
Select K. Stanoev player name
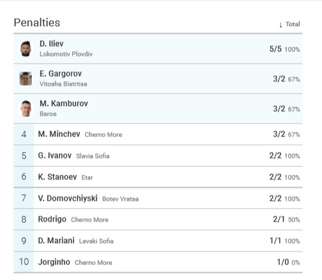click(x=57, y=177)
